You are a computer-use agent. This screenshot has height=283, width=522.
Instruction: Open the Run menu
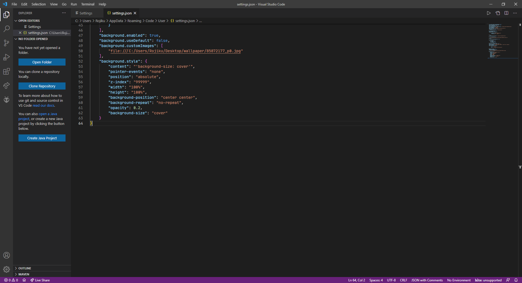(x=74, y=4)
